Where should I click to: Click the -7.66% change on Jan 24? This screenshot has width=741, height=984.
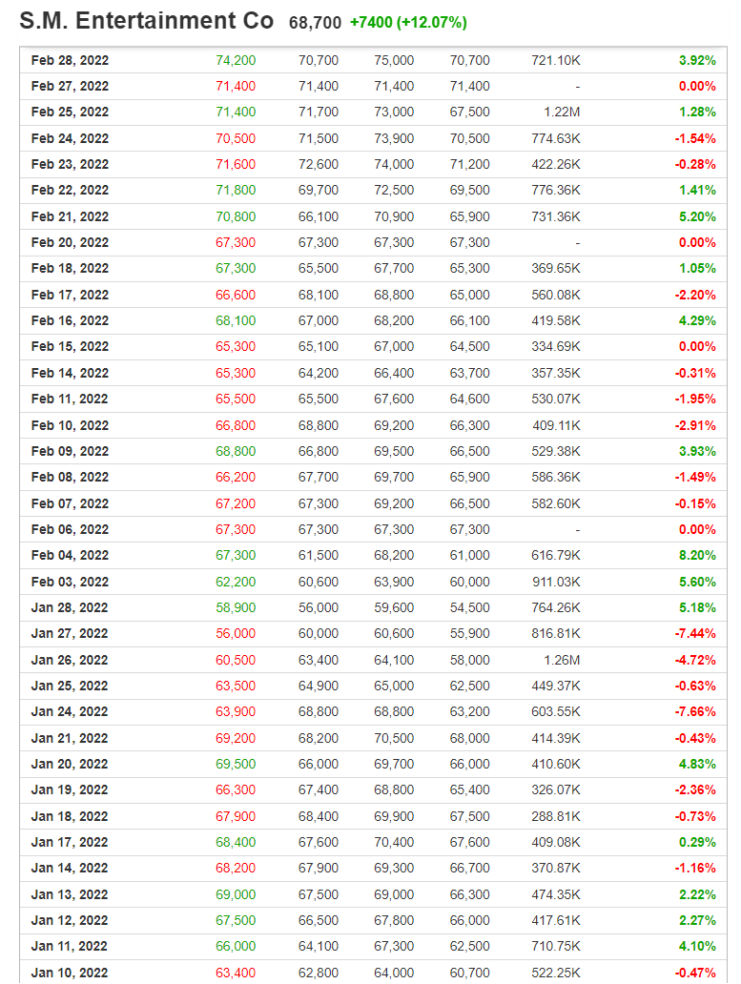(x=695, y=711)
